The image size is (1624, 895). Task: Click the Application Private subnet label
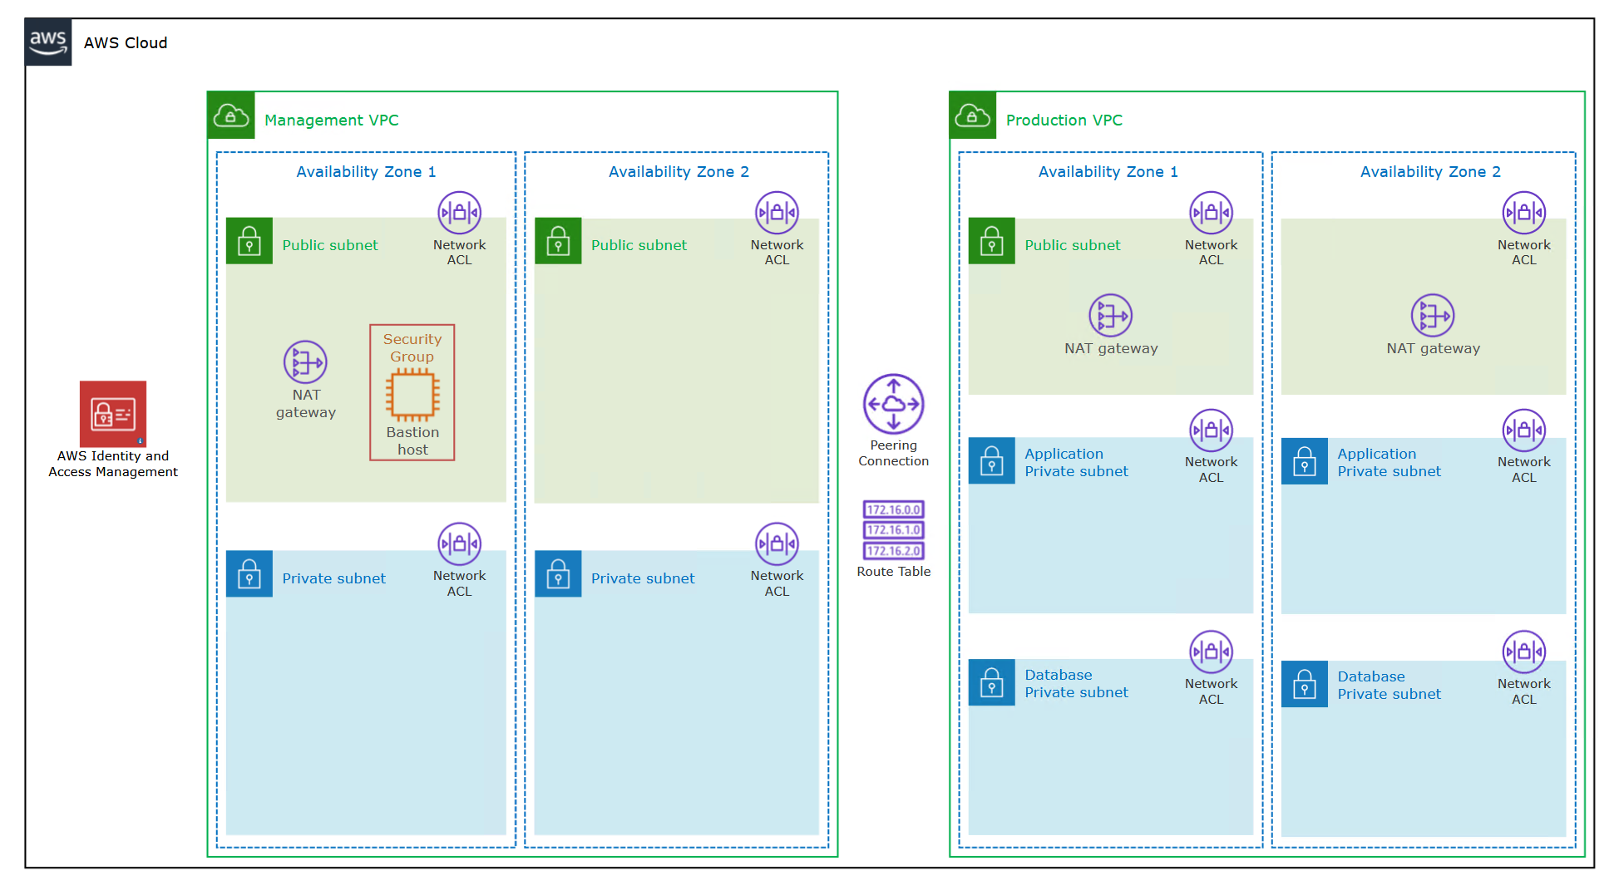click(x=1077, y=462)
